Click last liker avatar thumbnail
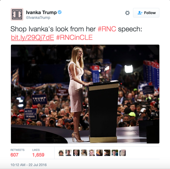Screen dimensions: 170x169 tap(123, 153)
